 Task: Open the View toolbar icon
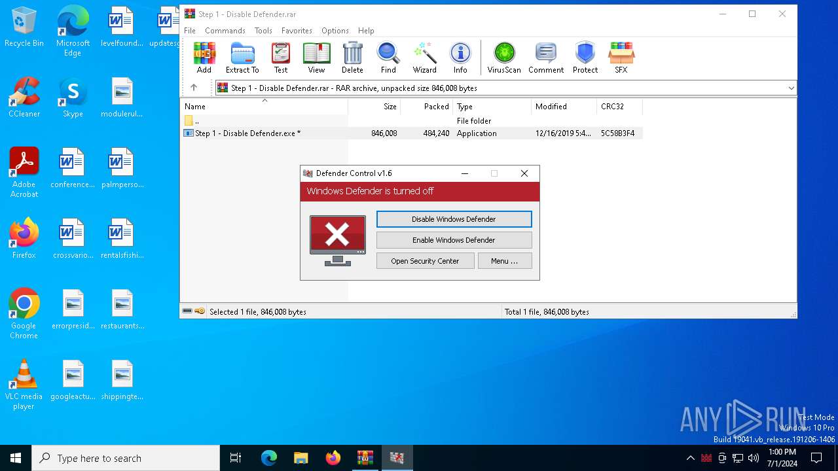[316, 58]
